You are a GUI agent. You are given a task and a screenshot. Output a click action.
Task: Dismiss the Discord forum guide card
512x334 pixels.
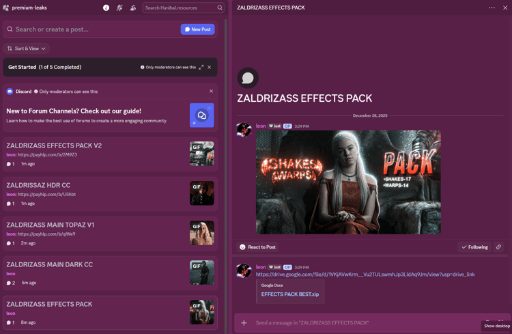coord(211,91)
